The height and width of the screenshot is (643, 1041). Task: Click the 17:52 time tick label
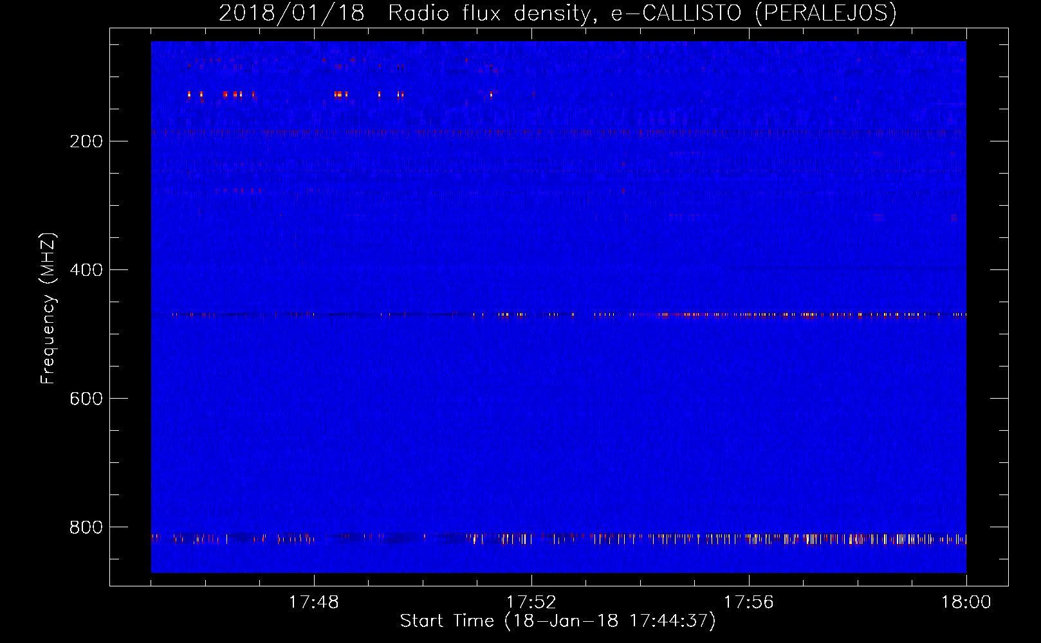[x=531, y=602]
